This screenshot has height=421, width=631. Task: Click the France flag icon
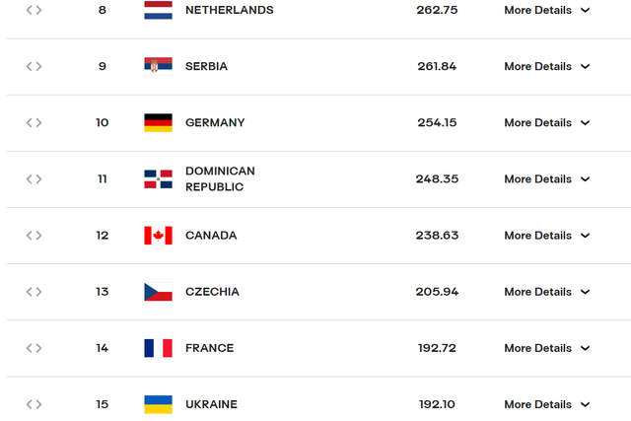[x=158, y=348]
